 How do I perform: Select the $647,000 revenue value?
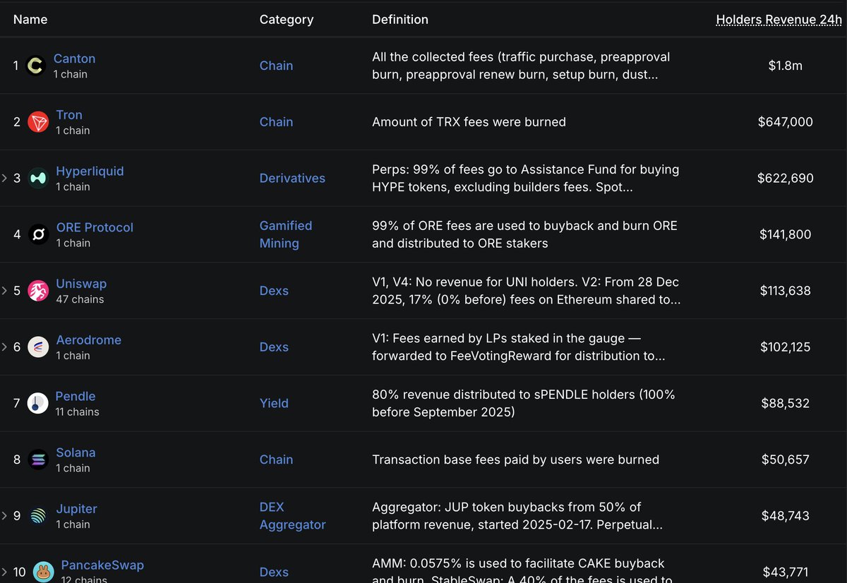[786, 122]
